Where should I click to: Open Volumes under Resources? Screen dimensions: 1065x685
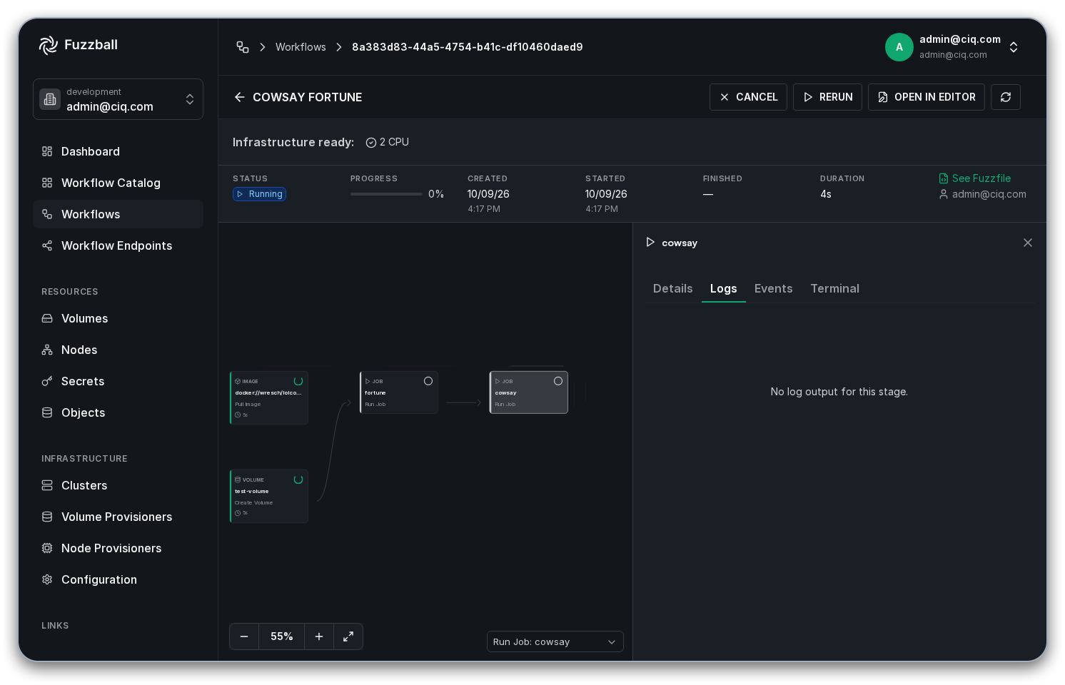tap(118, 318)
